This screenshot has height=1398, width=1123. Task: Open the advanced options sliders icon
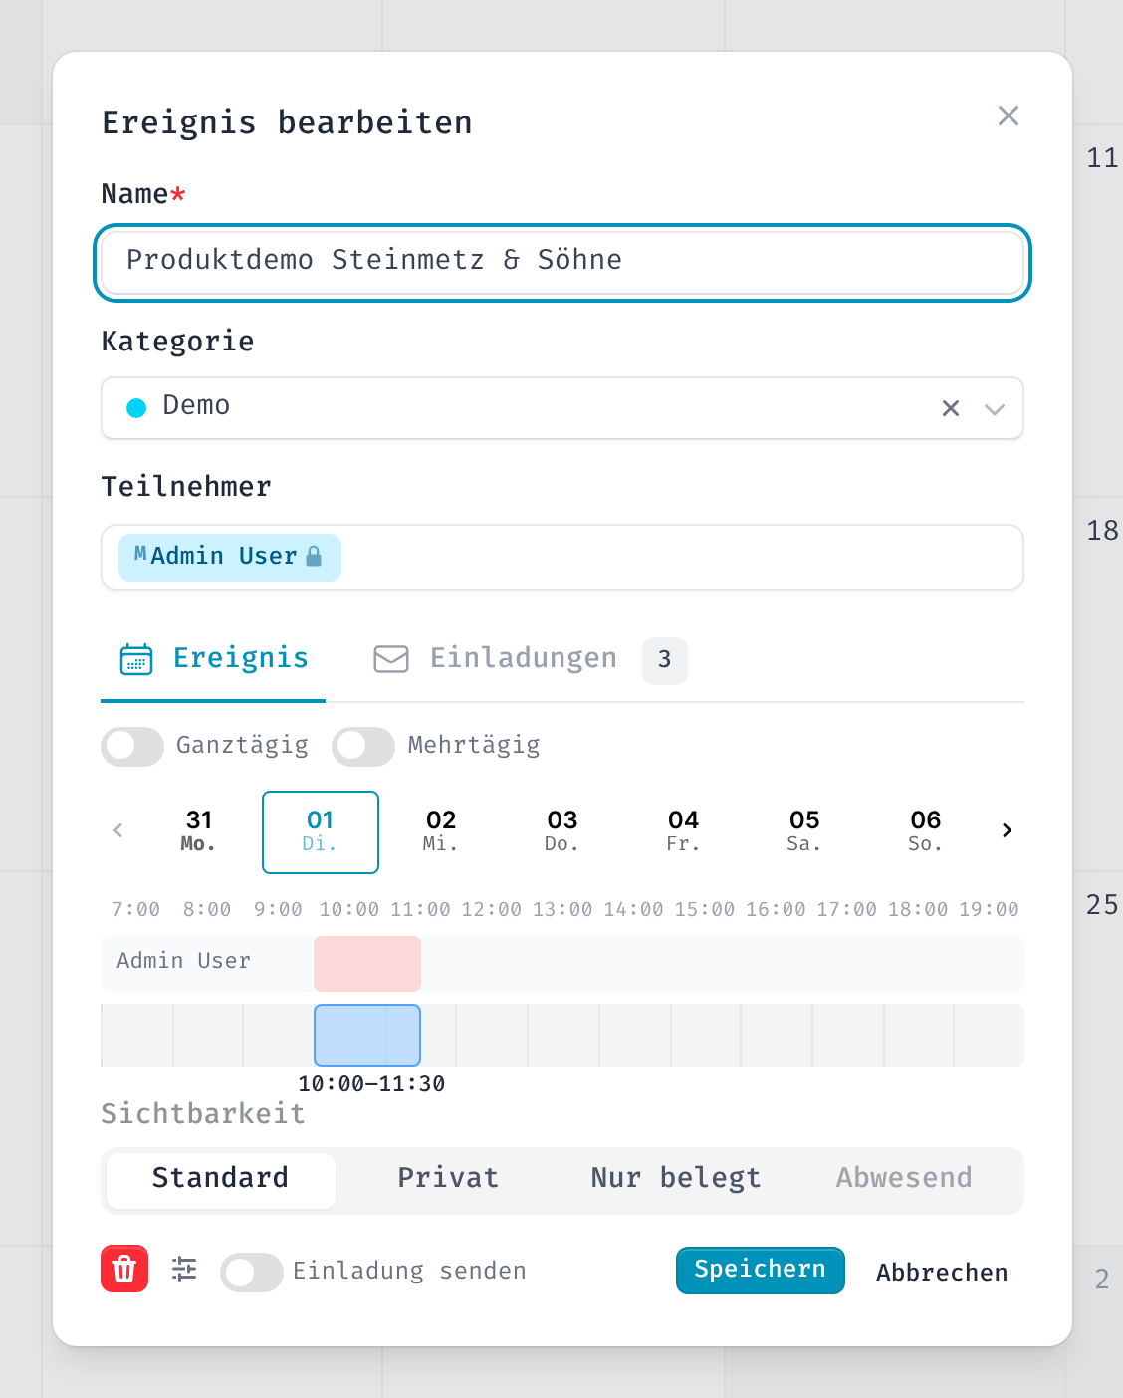pos(184,1269)
